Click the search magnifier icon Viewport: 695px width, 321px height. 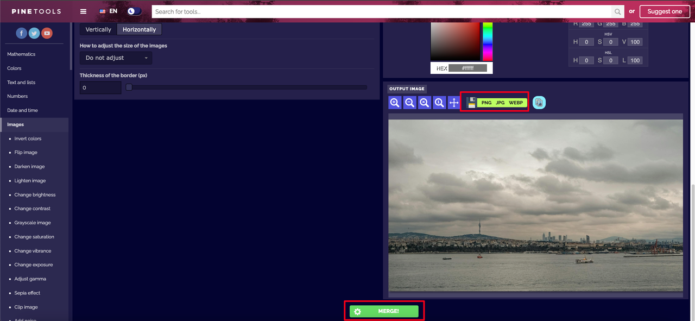point(618,11)
